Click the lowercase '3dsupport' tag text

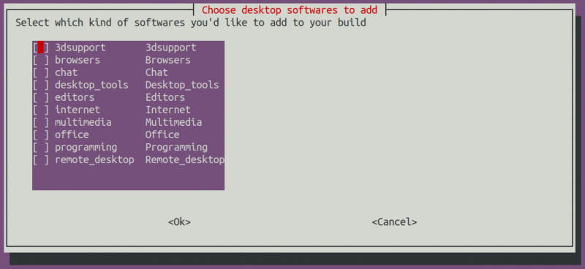[80, 48]
